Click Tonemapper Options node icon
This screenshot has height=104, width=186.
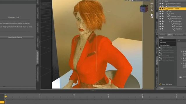167,4
